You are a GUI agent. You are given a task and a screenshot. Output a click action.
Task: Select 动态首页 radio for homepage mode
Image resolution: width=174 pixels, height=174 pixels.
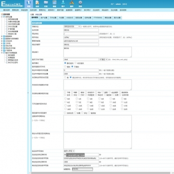tap(75, 63)
